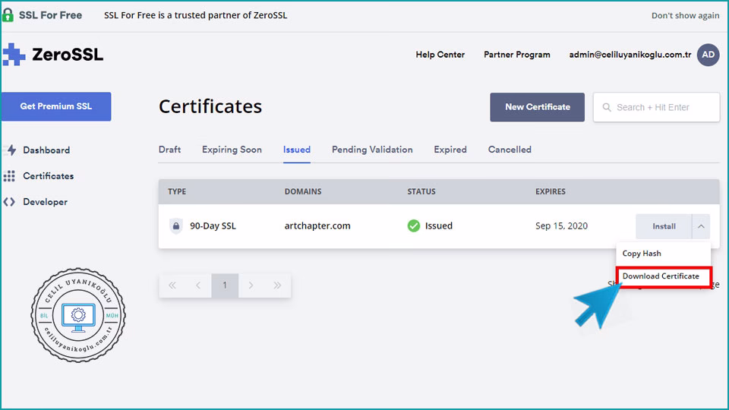The height and width of the screenshot is (410, 729).
Task: Go to the last page of results
Action: [277, 285]
